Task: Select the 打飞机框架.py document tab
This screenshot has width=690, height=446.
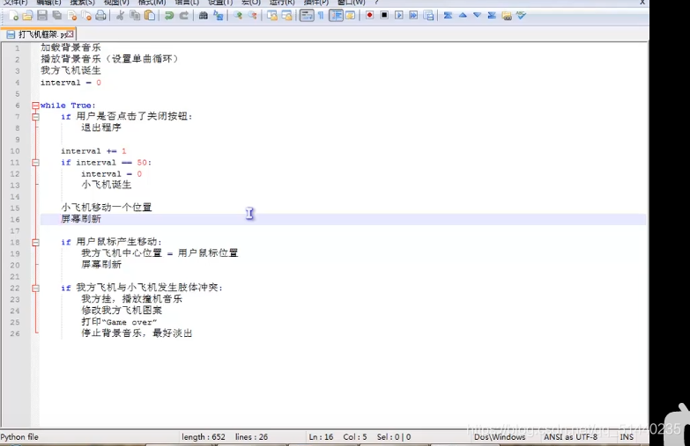Action: tap(39, 34)
